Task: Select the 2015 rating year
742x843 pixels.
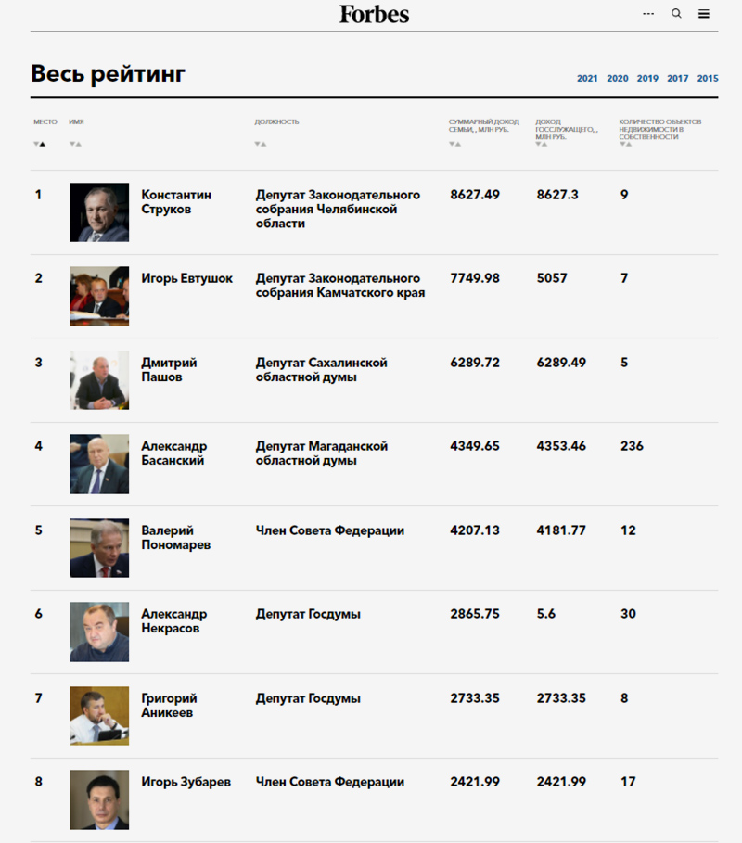Action: [708, 79]
